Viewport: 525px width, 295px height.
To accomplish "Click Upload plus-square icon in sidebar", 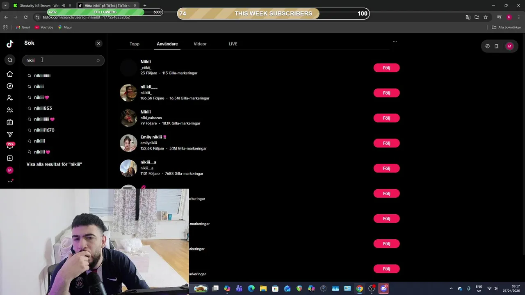I will 10,158.
